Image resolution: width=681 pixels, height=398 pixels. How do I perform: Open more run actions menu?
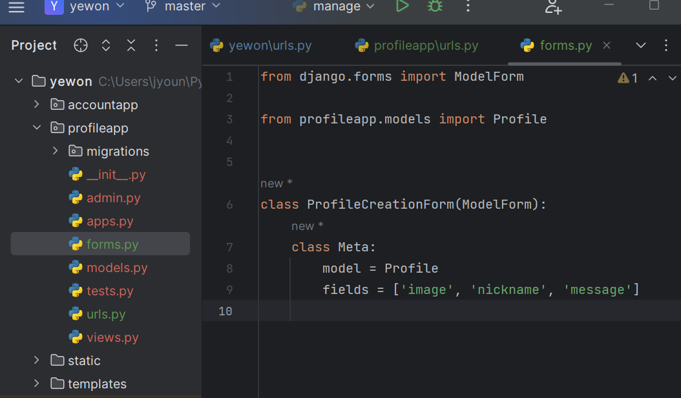[x=468, y=6]
